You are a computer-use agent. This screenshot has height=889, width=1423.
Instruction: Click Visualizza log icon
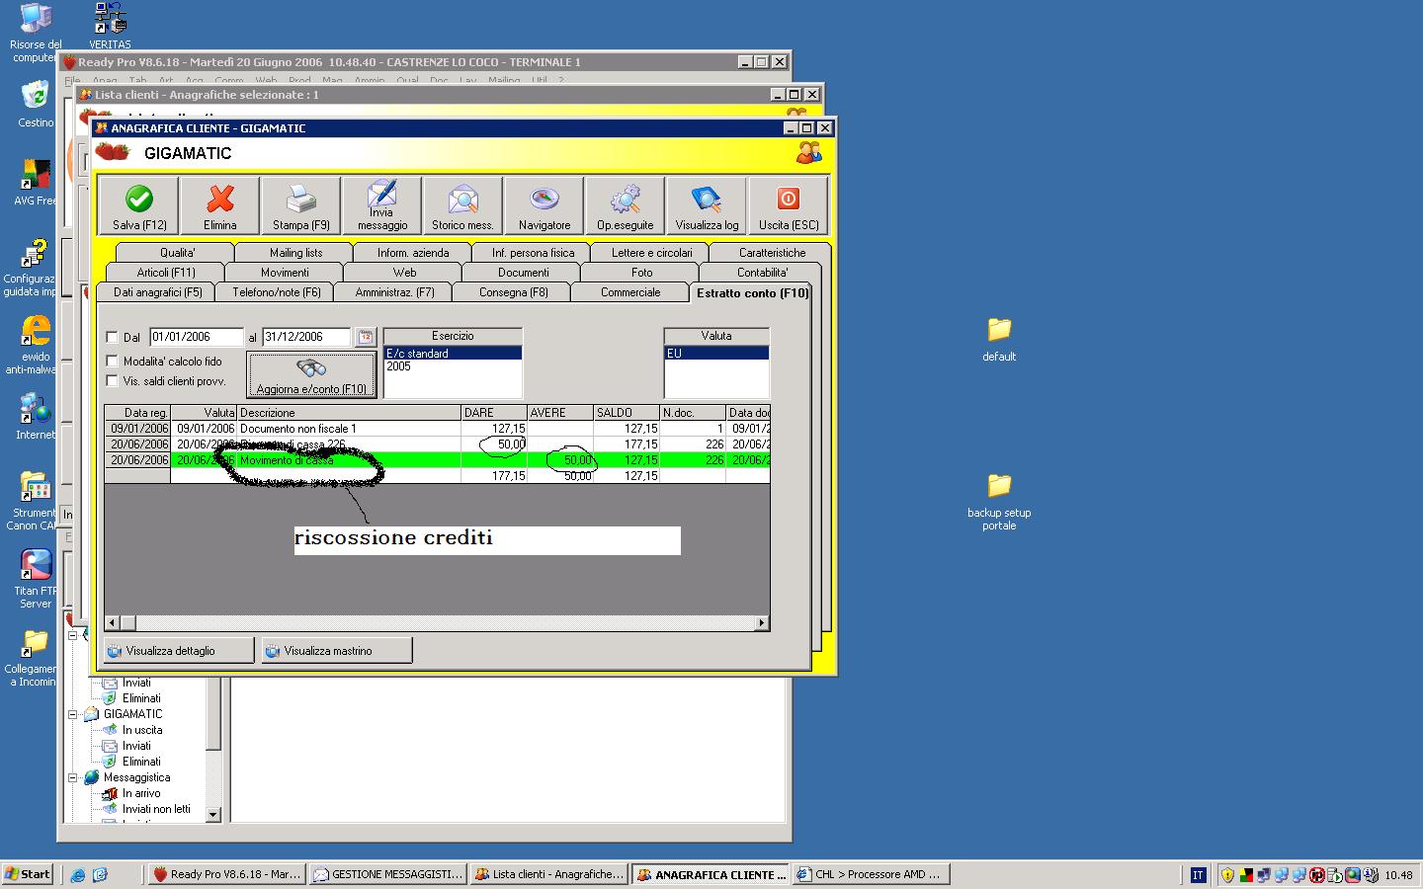click(707, 206)
